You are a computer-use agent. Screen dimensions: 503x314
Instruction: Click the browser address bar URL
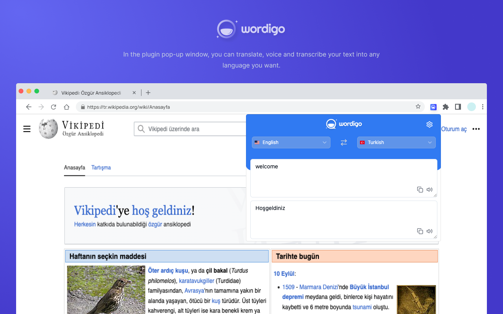[x=129, y=107]
